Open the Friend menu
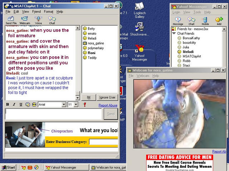Image resolution: width=229 pixels, height=171 pixels. 36,12
